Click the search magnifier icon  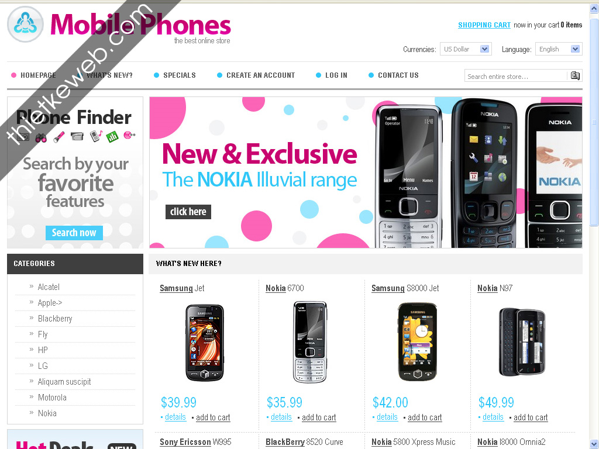(575, 75)
